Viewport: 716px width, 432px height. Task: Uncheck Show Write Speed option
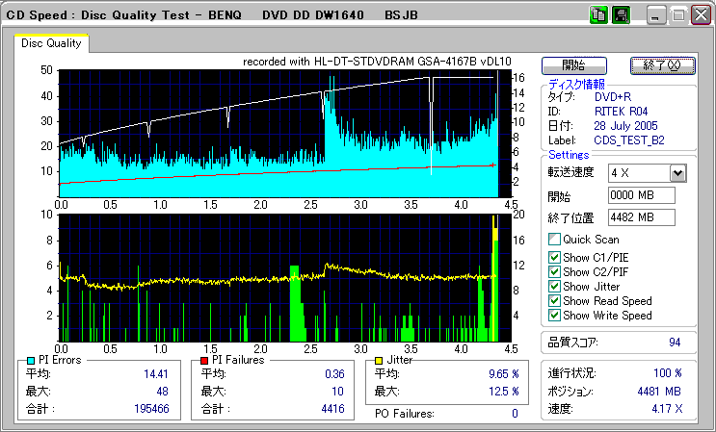click(553, 316)
